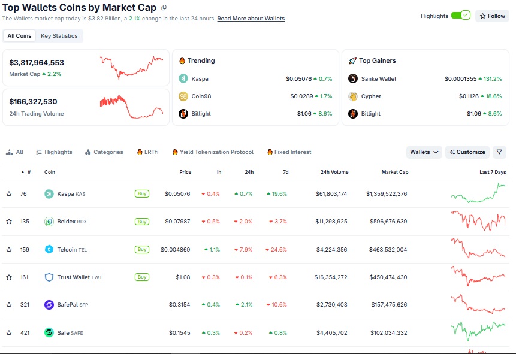This screenshot has height=354, width=516.
Task: Click the Trust Wallet shield icon
Action: coord(49,277)
